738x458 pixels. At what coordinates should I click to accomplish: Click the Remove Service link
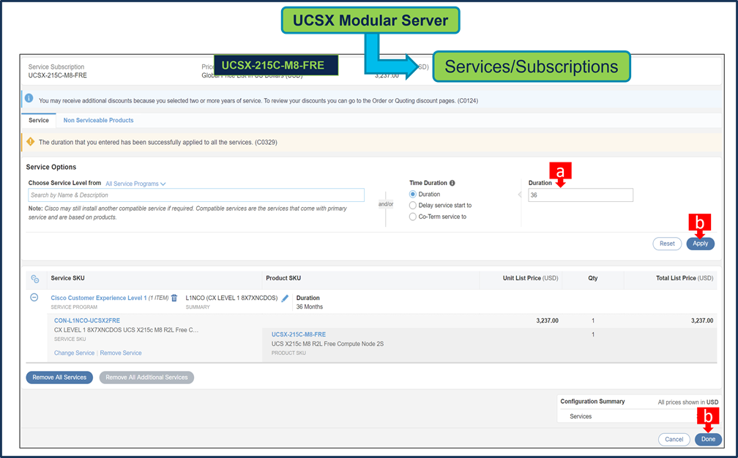[x=121, y=353]
